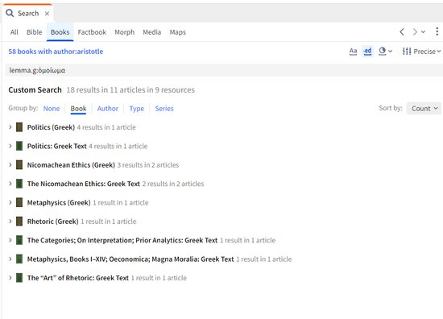Switch to the Bible search tab
This screenshot has height=319, width=443.
[x=35, y=32]
